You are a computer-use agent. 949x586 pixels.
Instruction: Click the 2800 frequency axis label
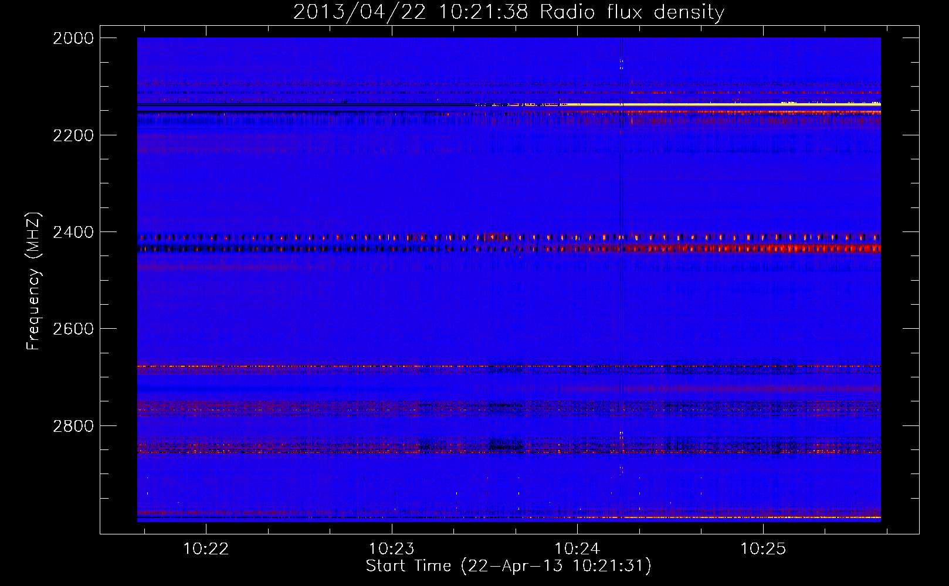[x=73, y=426]
